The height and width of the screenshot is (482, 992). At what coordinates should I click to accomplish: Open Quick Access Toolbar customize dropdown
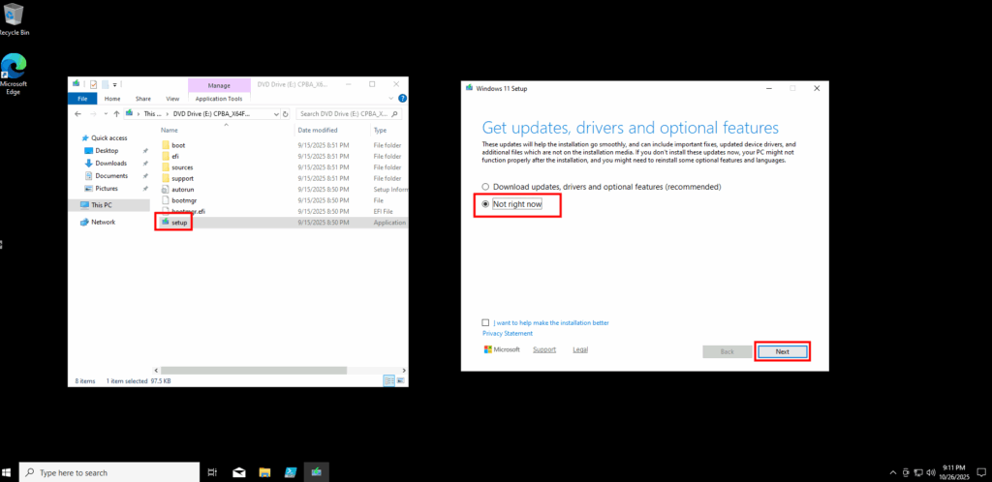(114, 85)
